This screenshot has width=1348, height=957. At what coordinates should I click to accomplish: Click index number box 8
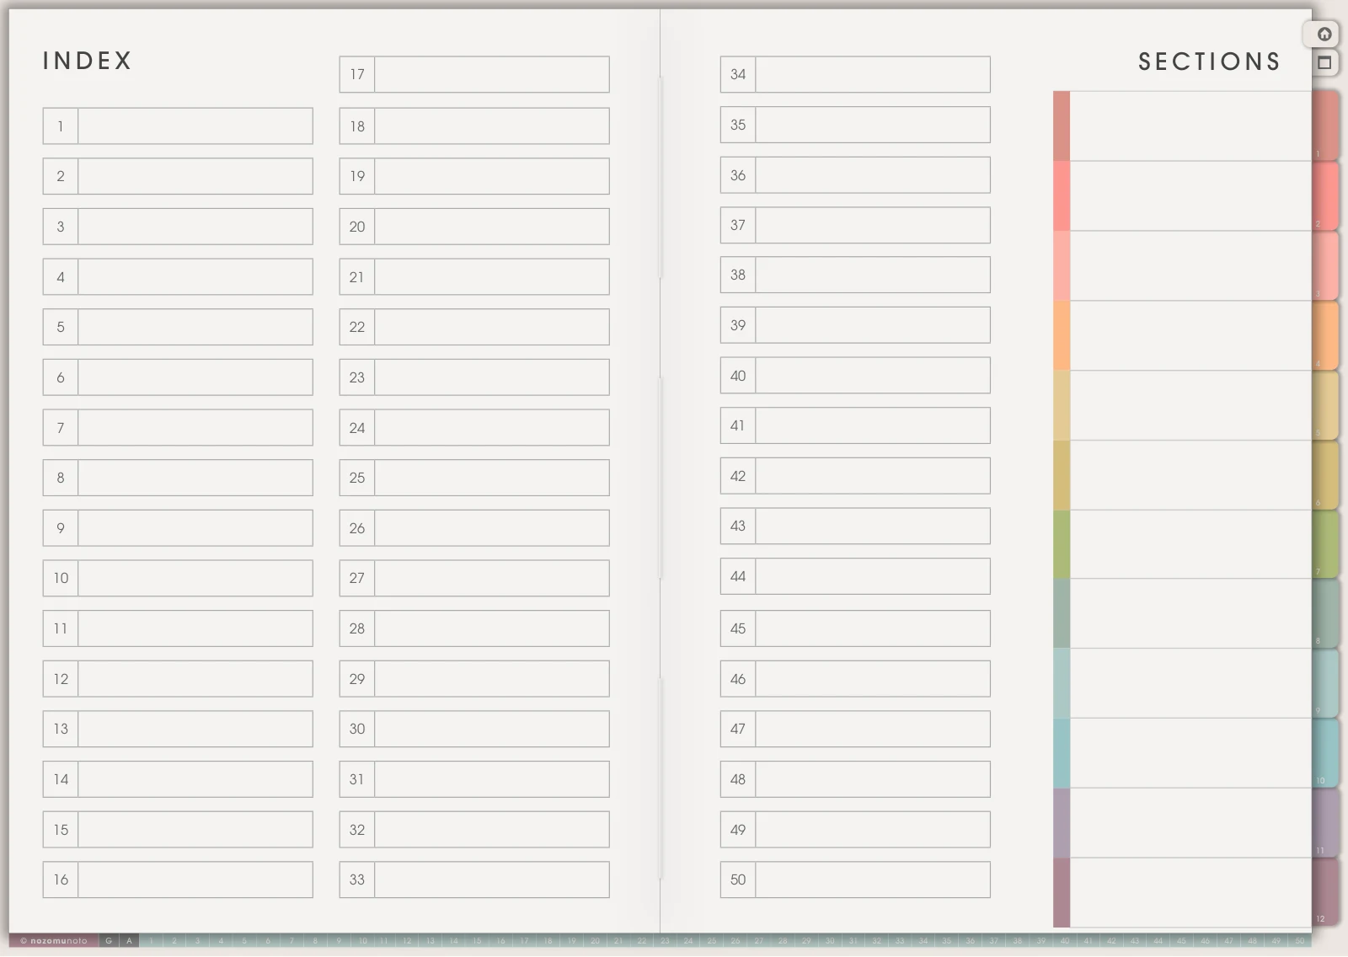tap(61, 478)
